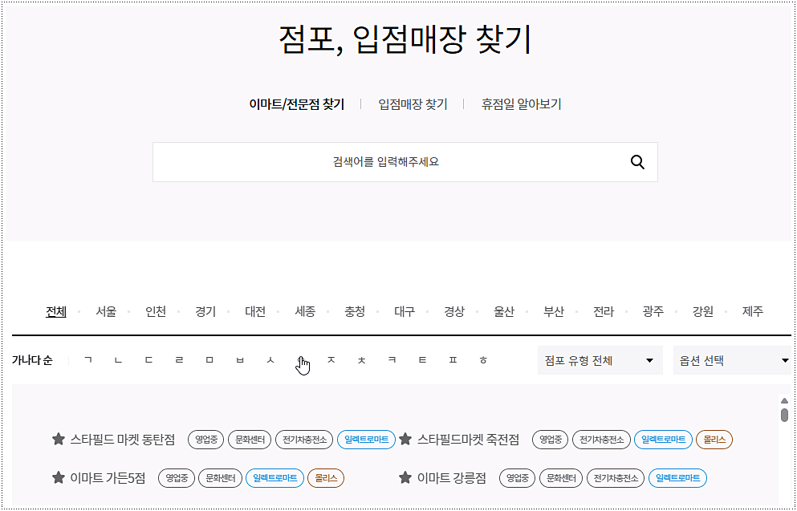Click 문화센터 tag on 이마트 강릉점

coord(561,478)
